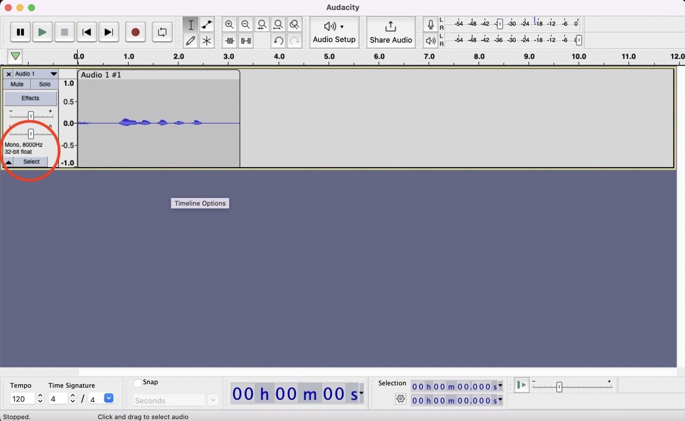Click the waveform in the clip

tap(159, 123)
